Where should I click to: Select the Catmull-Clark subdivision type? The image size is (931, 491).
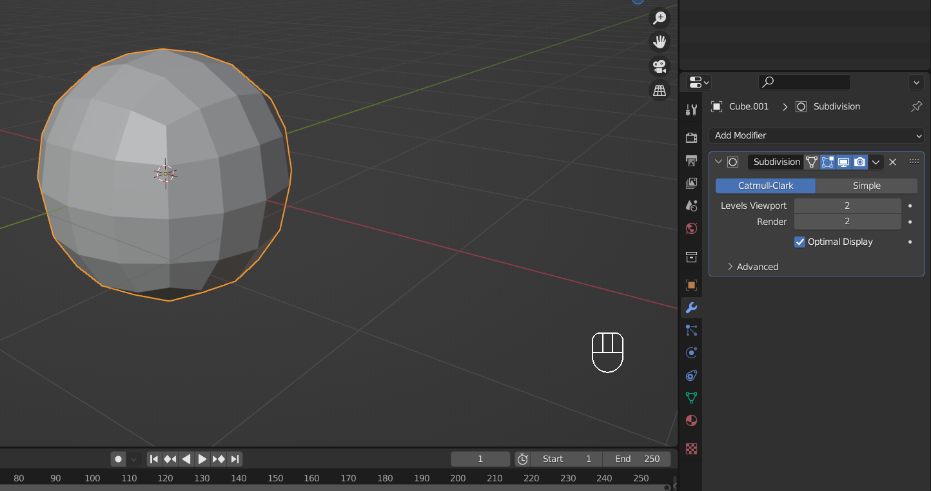click(x=765, y=186)
